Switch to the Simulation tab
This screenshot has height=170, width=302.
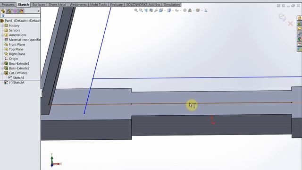click(171, 4)
